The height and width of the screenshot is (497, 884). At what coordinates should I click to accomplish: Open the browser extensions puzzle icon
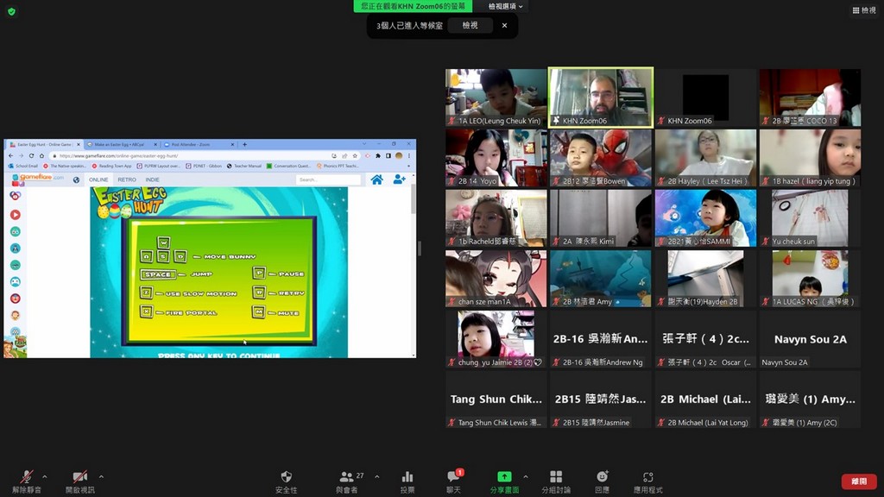[x=378, y=155]
